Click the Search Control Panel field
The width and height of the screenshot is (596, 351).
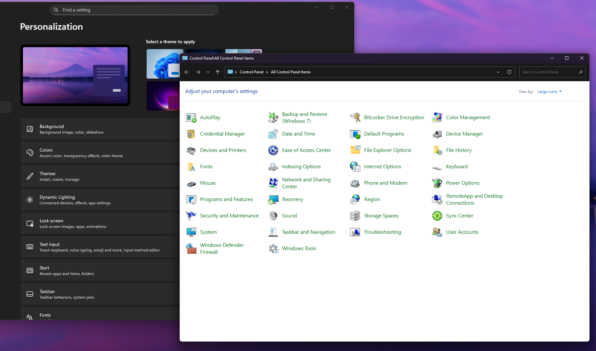coord(552,72)
